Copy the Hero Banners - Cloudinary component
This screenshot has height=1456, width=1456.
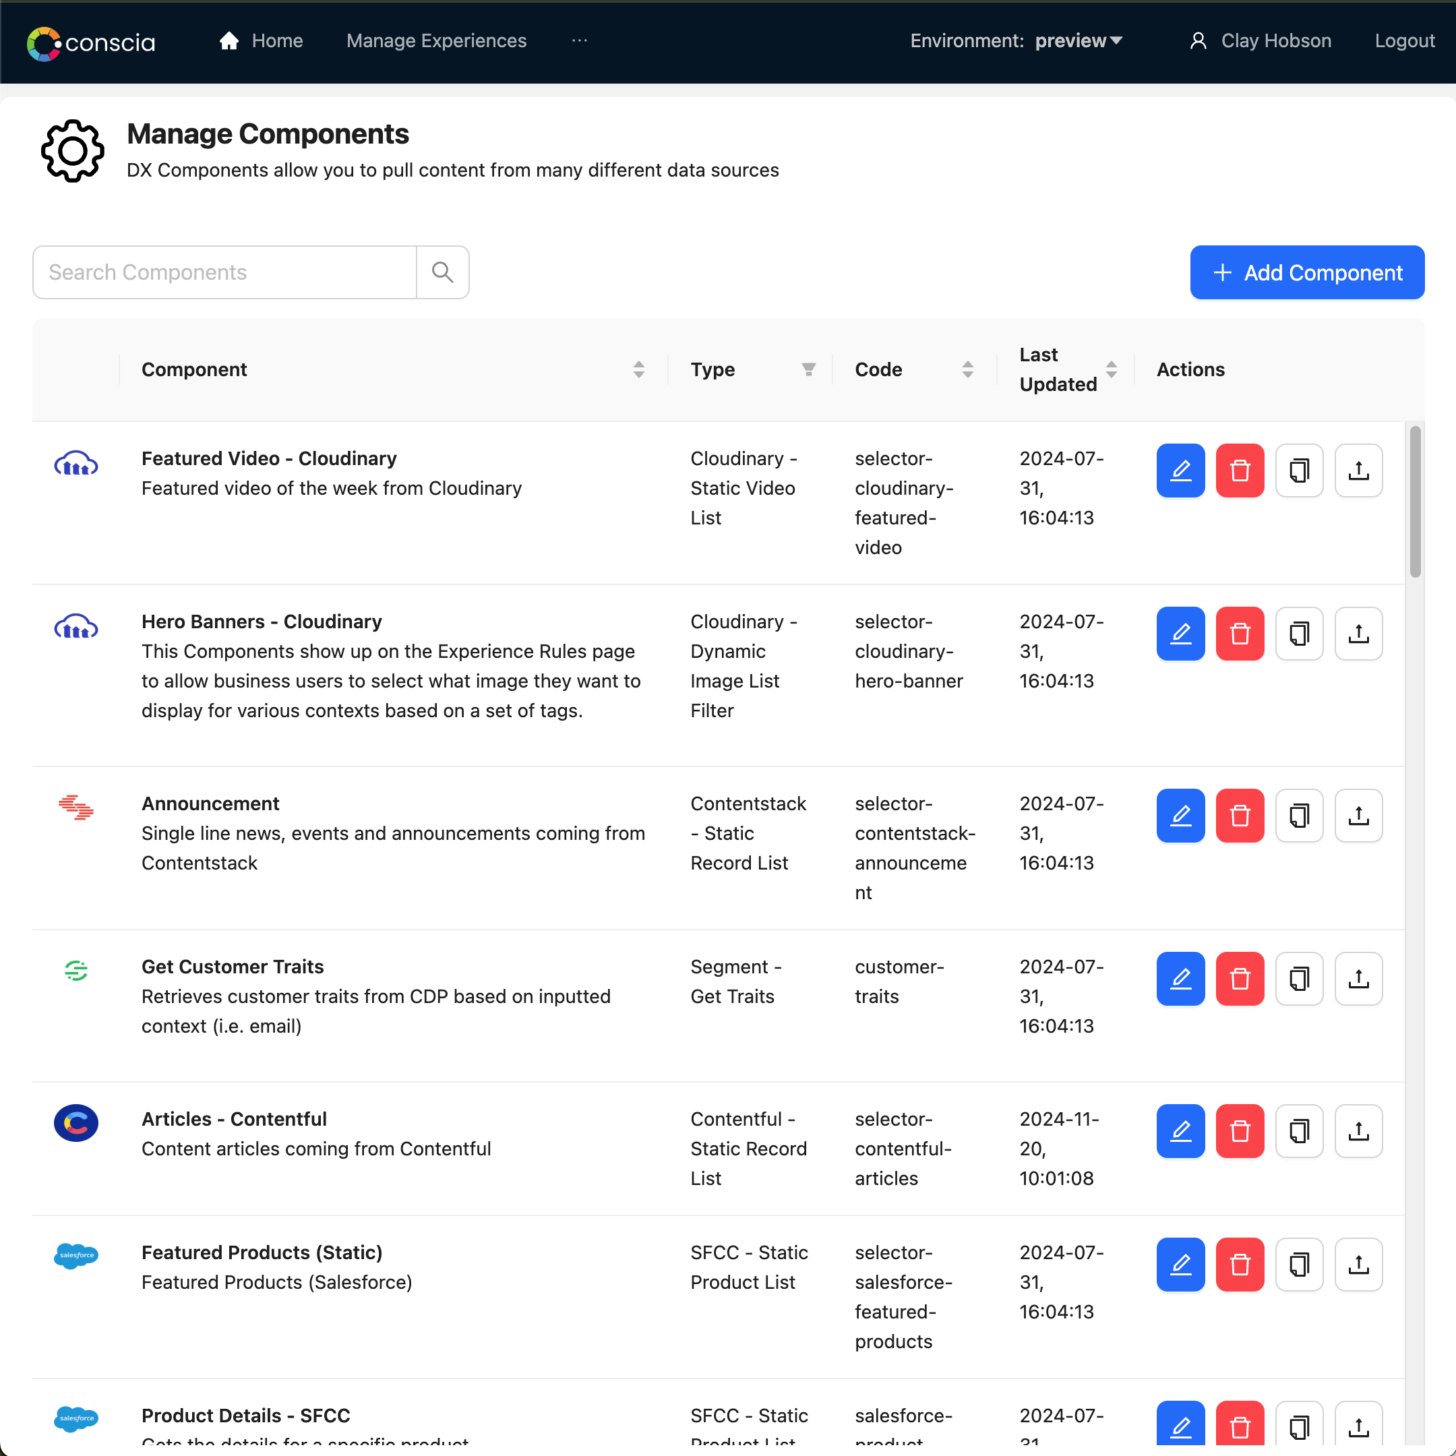(1299, 634)
